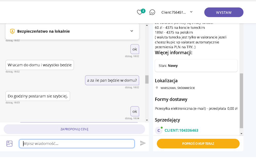This screenshot has width=256, height=167.
Task: Click the purple WYSTAW button
Action: (224, 12)
